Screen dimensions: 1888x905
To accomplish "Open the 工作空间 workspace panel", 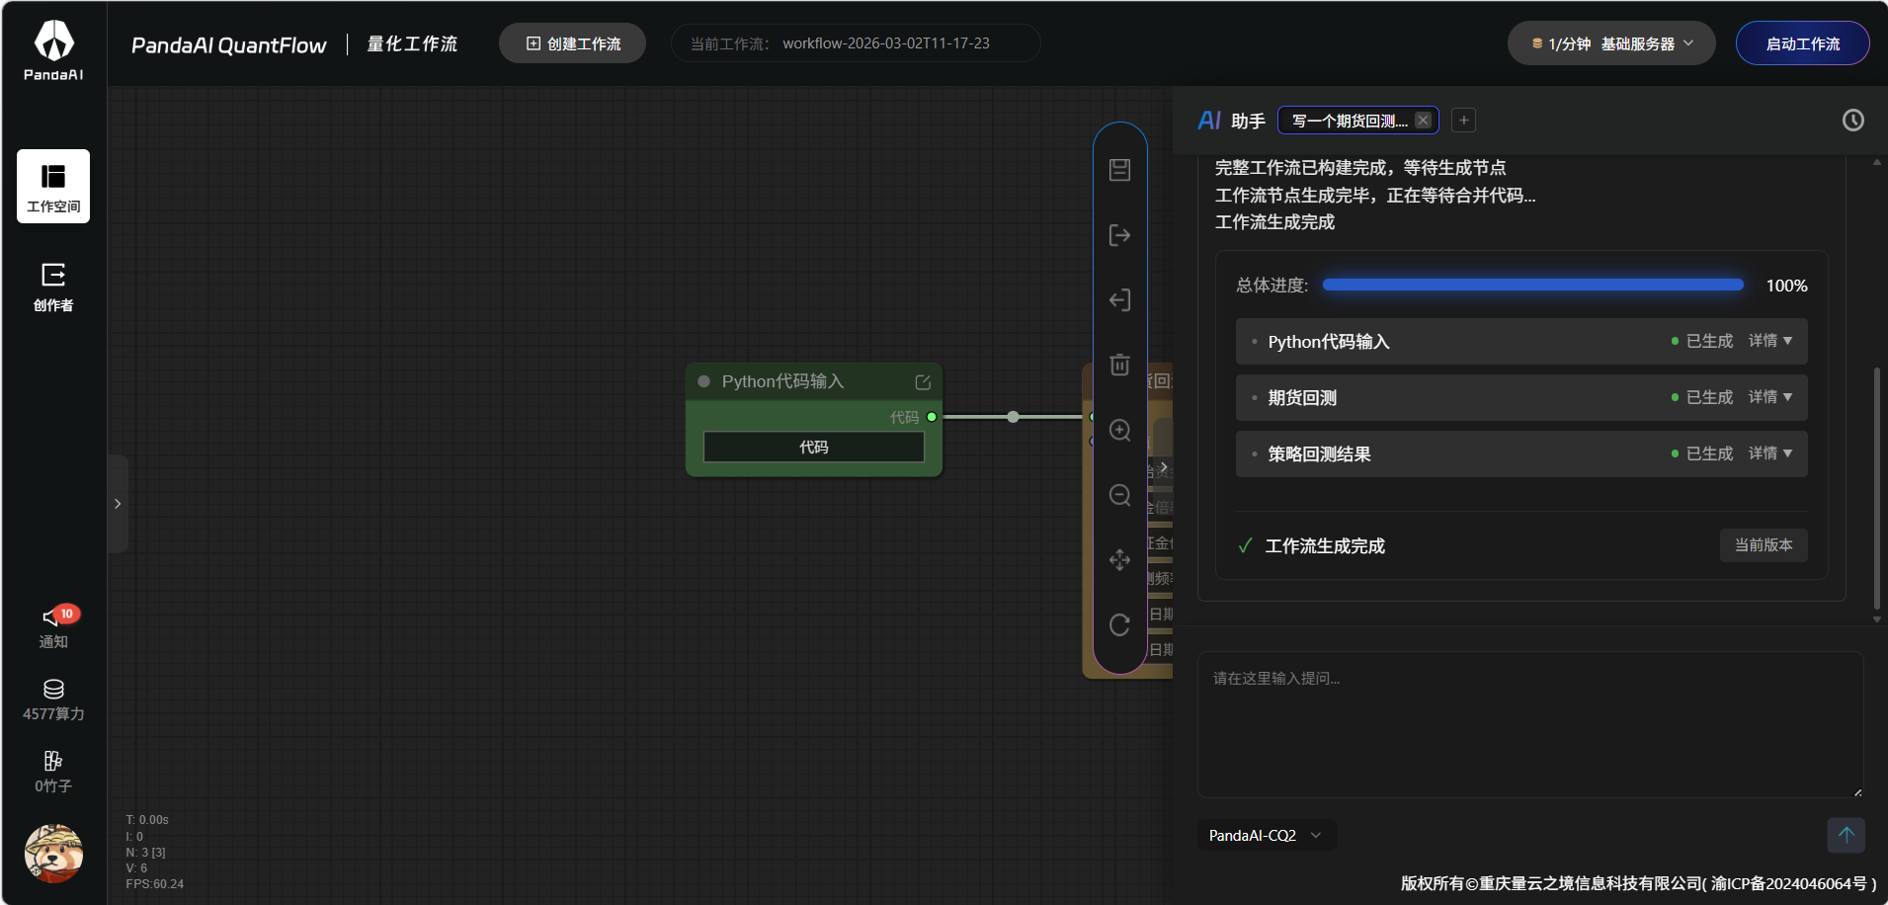I will tap(53, 187).
